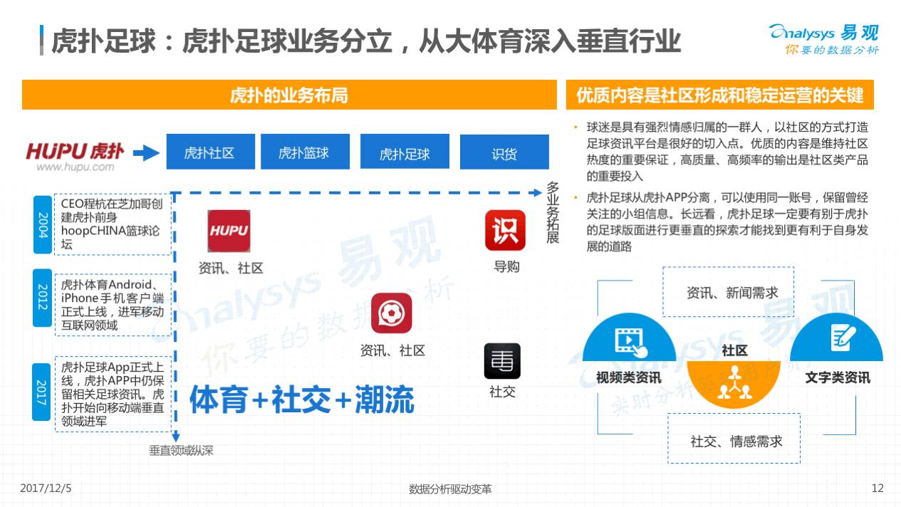Click the 垂直领域纵深 label
Viewport: 901px width, 507px height.
tap(181, 450)
